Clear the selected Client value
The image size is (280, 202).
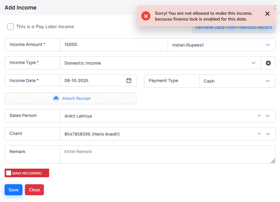(x=259, y=134)
